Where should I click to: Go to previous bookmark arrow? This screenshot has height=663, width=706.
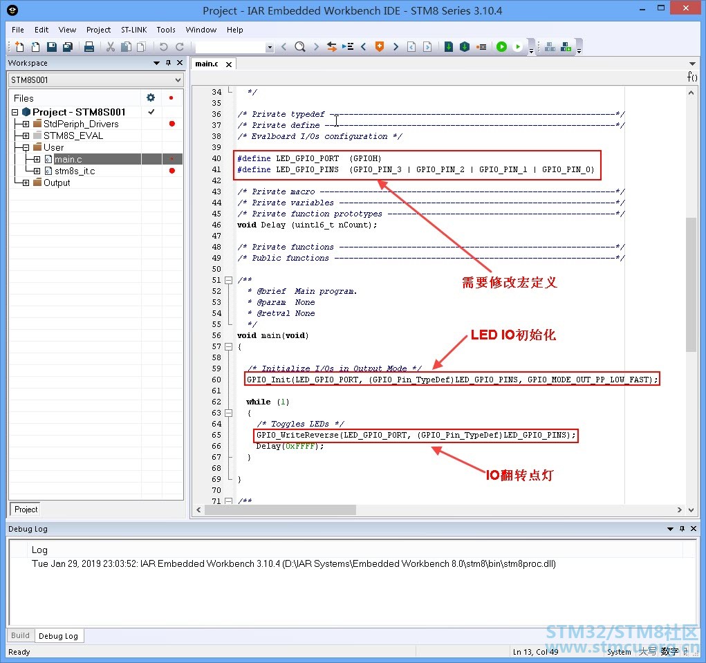click(363, 47)
